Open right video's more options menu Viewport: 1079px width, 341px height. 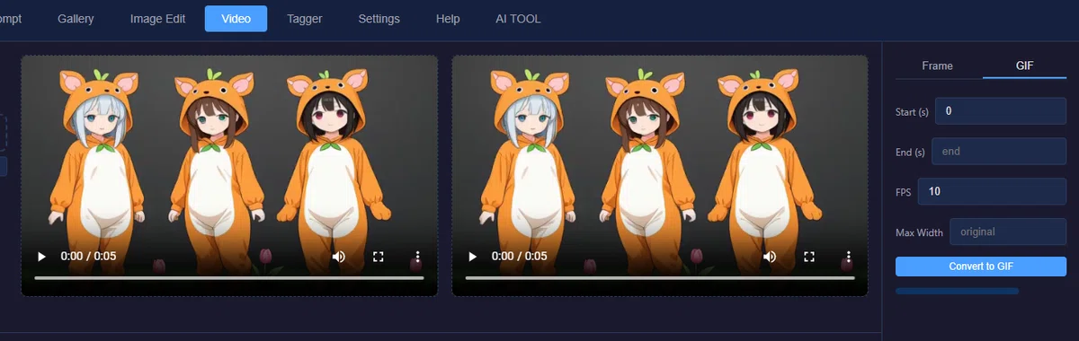click(x=849, y=257)
